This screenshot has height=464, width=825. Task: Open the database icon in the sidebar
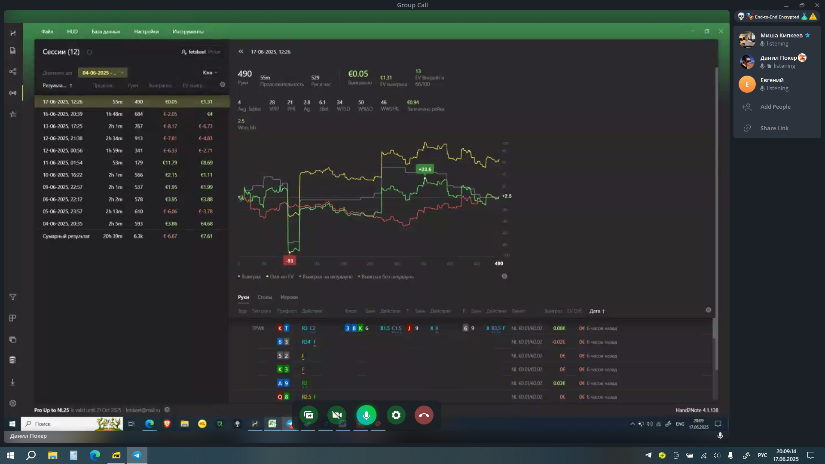point(13,360)
